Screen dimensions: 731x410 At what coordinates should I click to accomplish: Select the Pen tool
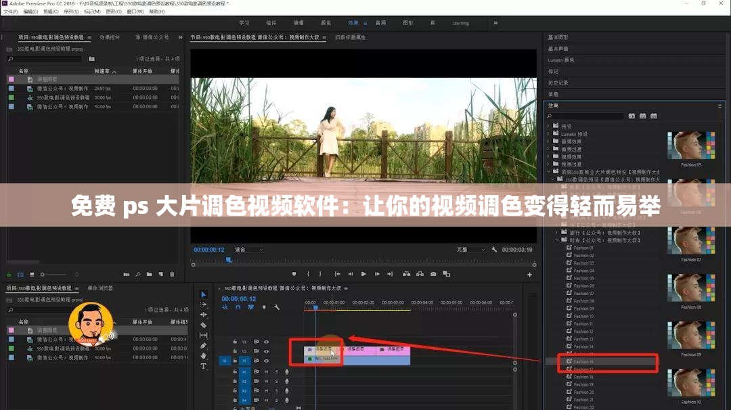[x=203, y=346]
